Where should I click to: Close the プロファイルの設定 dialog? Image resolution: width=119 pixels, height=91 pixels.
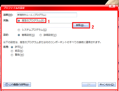[112, 6]
